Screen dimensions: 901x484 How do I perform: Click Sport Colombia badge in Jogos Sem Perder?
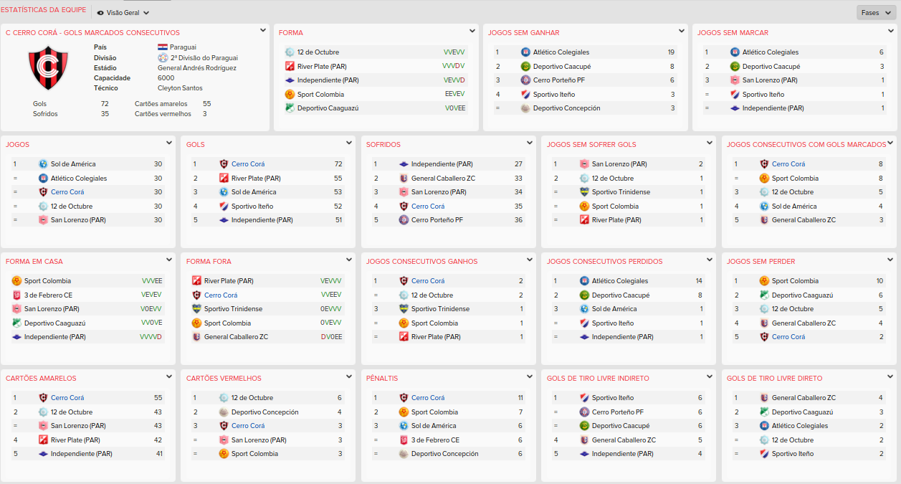point(764,281)
